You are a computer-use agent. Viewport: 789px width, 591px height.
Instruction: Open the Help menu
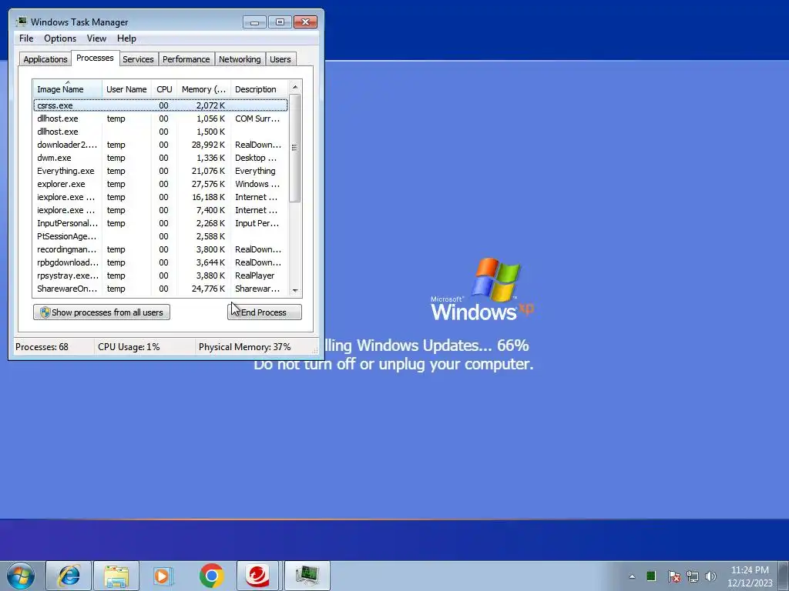[126, 38]
